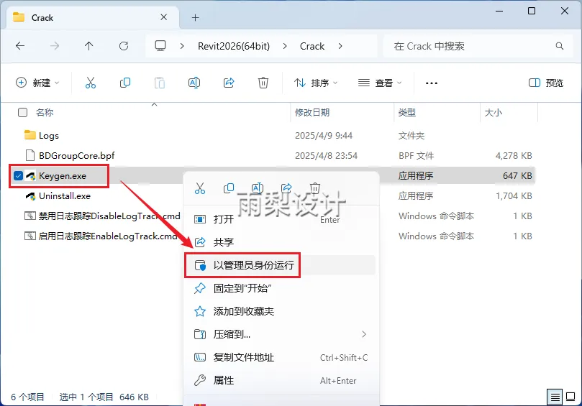Go up one folder level

pyautogui.click(x=88, y=46)
